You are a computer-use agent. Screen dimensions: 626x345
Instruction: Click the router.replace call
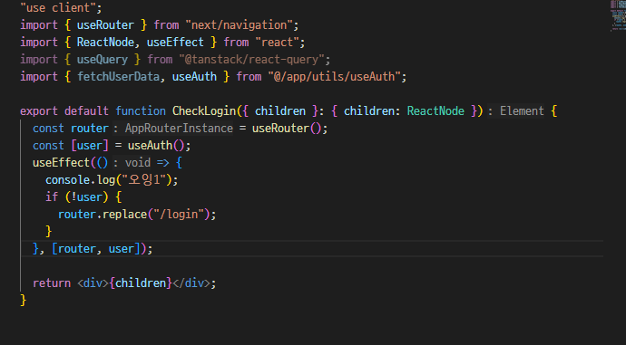point(136,215)
